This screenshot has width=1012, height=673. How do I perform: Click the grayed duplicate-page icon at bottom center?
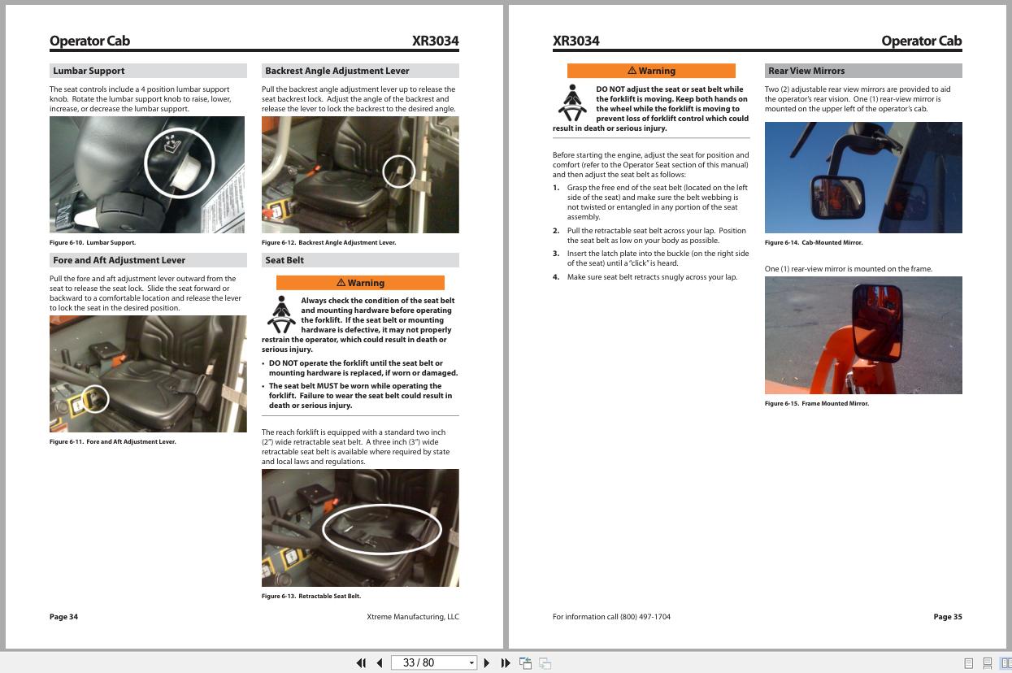pyautogui.click(x=544, y=662)
